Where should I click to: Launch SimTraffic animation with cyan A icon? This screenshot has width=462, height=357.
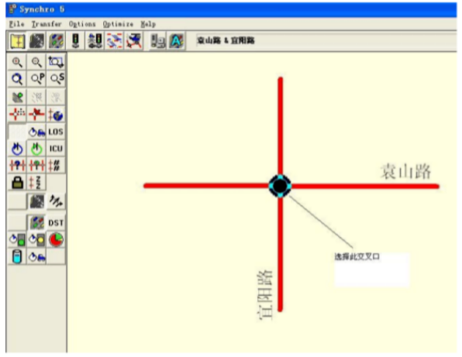(x=176, y=41)
